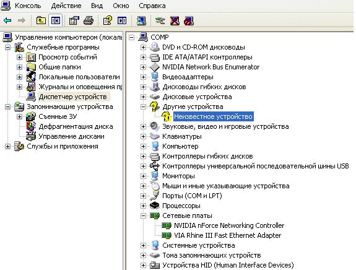Select NVIDIA nForce Networking Controller
356x270 pixels.
(229, 225)
